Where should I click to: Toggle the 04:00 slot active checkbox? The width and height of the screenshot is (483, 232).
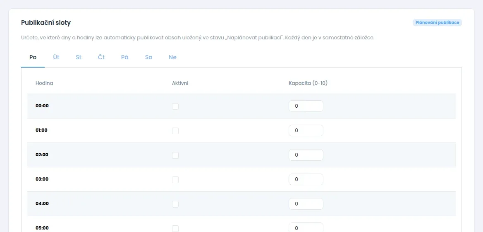[x=175, y=204]
